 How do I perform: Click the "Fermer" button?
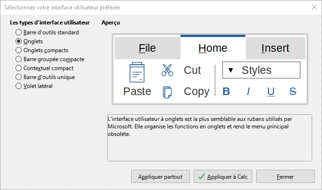click(x=285, y=176)
